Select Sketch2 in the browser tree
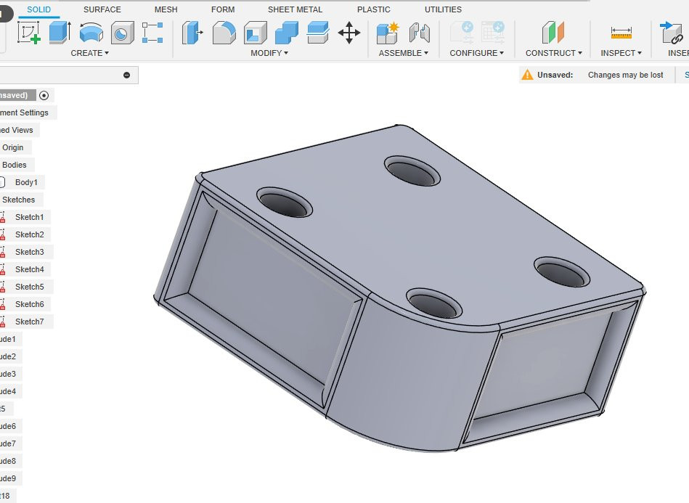Viewport: 689px width, 503px height. pyautogui.click(x=30, y=234)
